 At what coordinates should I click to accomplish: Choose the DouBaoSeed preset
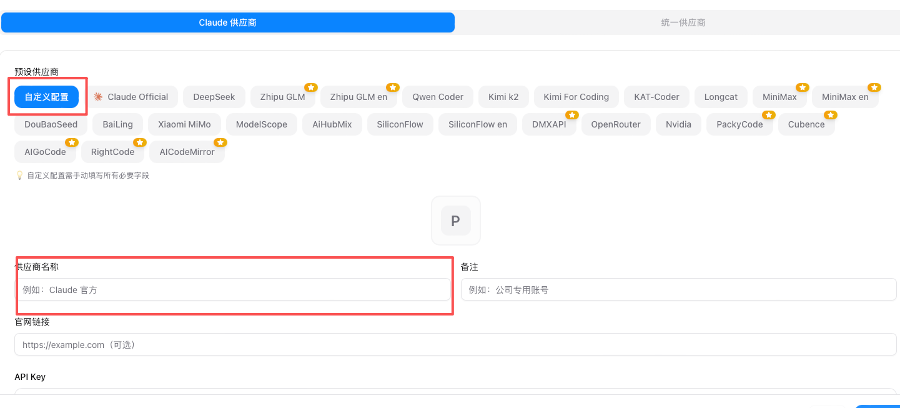point(51,124)
